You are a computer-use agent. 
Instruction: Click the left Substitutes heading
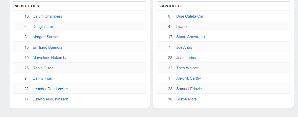(27, 6)
